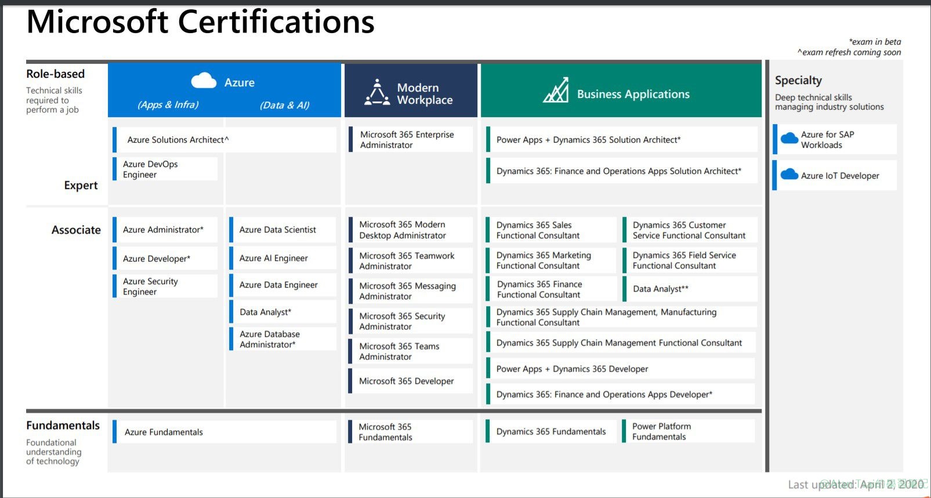Click "Microsoft 365 Security Administrator"
The image size is (931, 498).
[x=411, y=321]
